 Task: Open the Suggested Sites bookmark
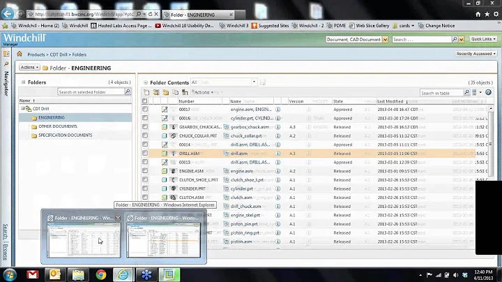click(x=270, y=26)
